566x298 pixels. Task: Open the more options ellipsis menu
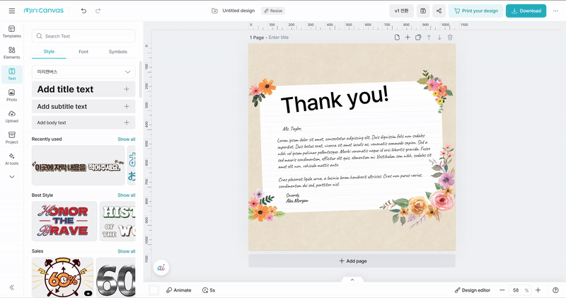click(x=555, y=11)
